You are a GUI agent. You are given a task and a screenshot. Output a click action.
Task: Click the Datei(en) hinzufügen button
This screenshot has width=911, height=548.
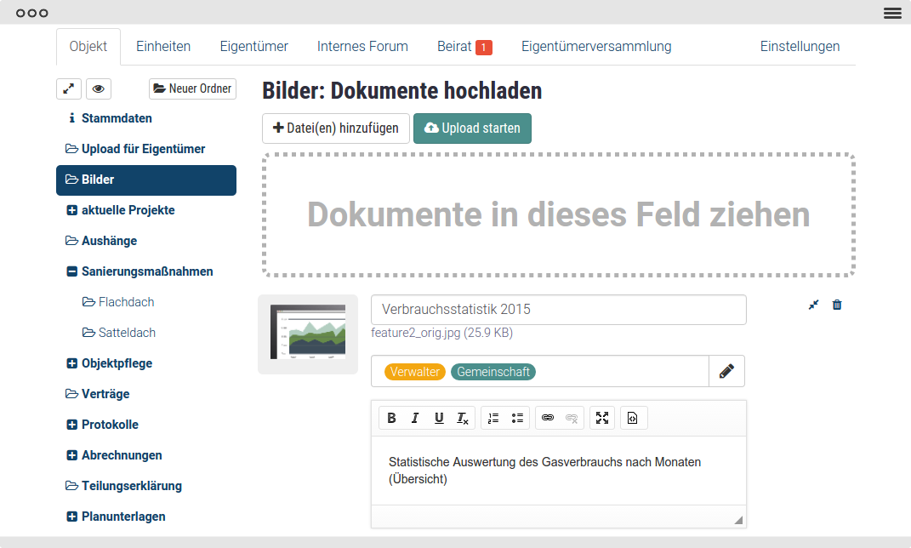click(x=335, y=128)
